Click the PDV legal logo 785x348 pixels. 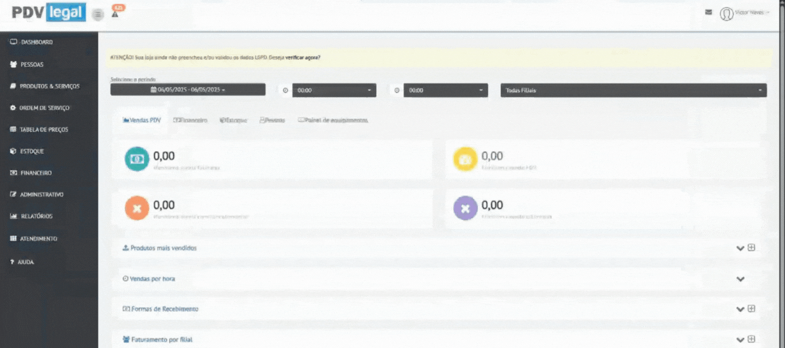tap(48, 13)
